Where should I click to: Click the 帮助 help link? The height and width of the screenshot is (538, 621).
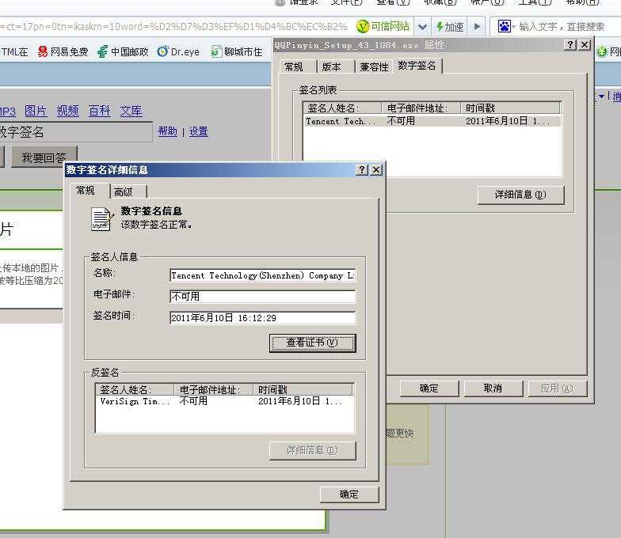(x=168, y=131)
